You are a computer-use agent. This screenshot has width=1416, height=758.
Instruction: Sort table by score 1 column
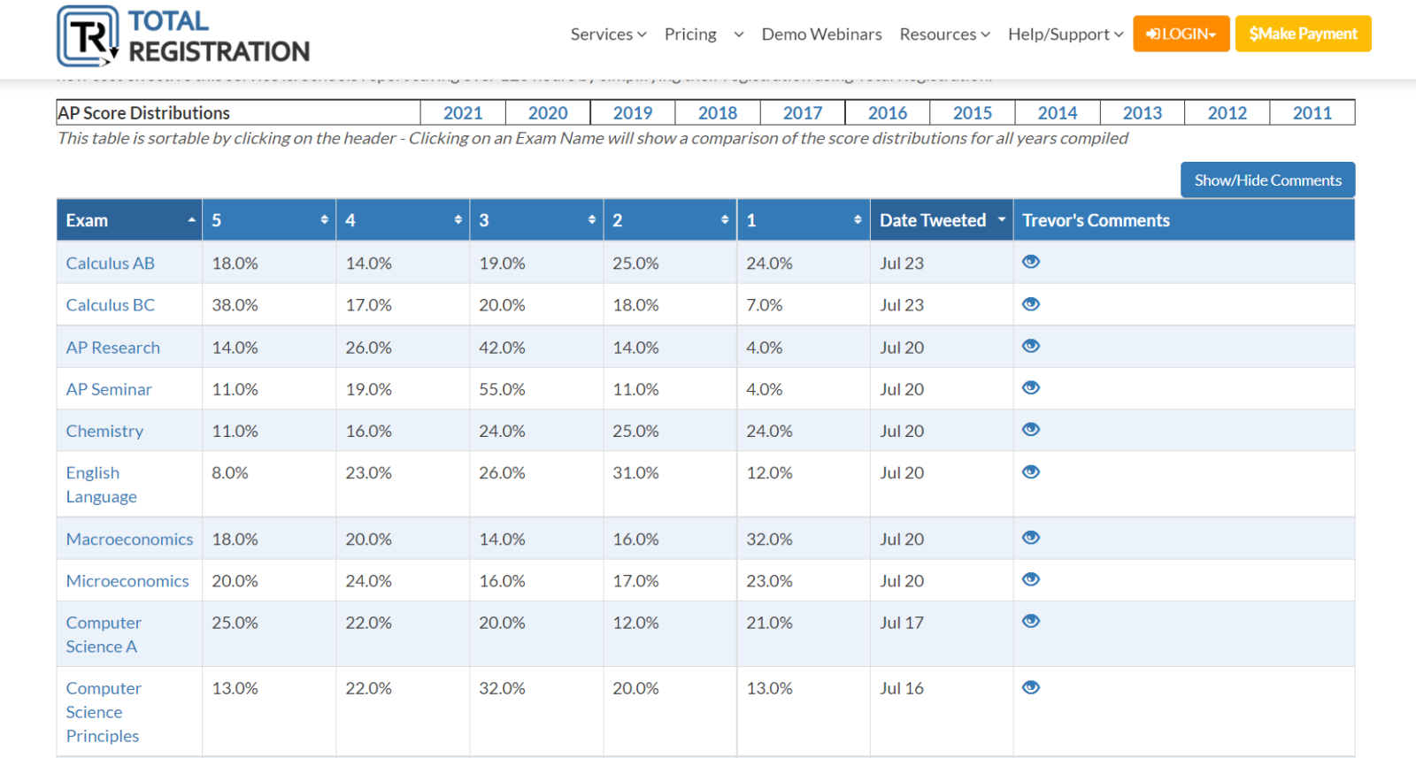pos(804,220)
